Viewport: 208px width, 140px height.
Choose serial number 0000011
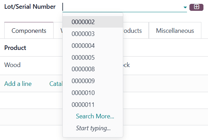[93, 105]
